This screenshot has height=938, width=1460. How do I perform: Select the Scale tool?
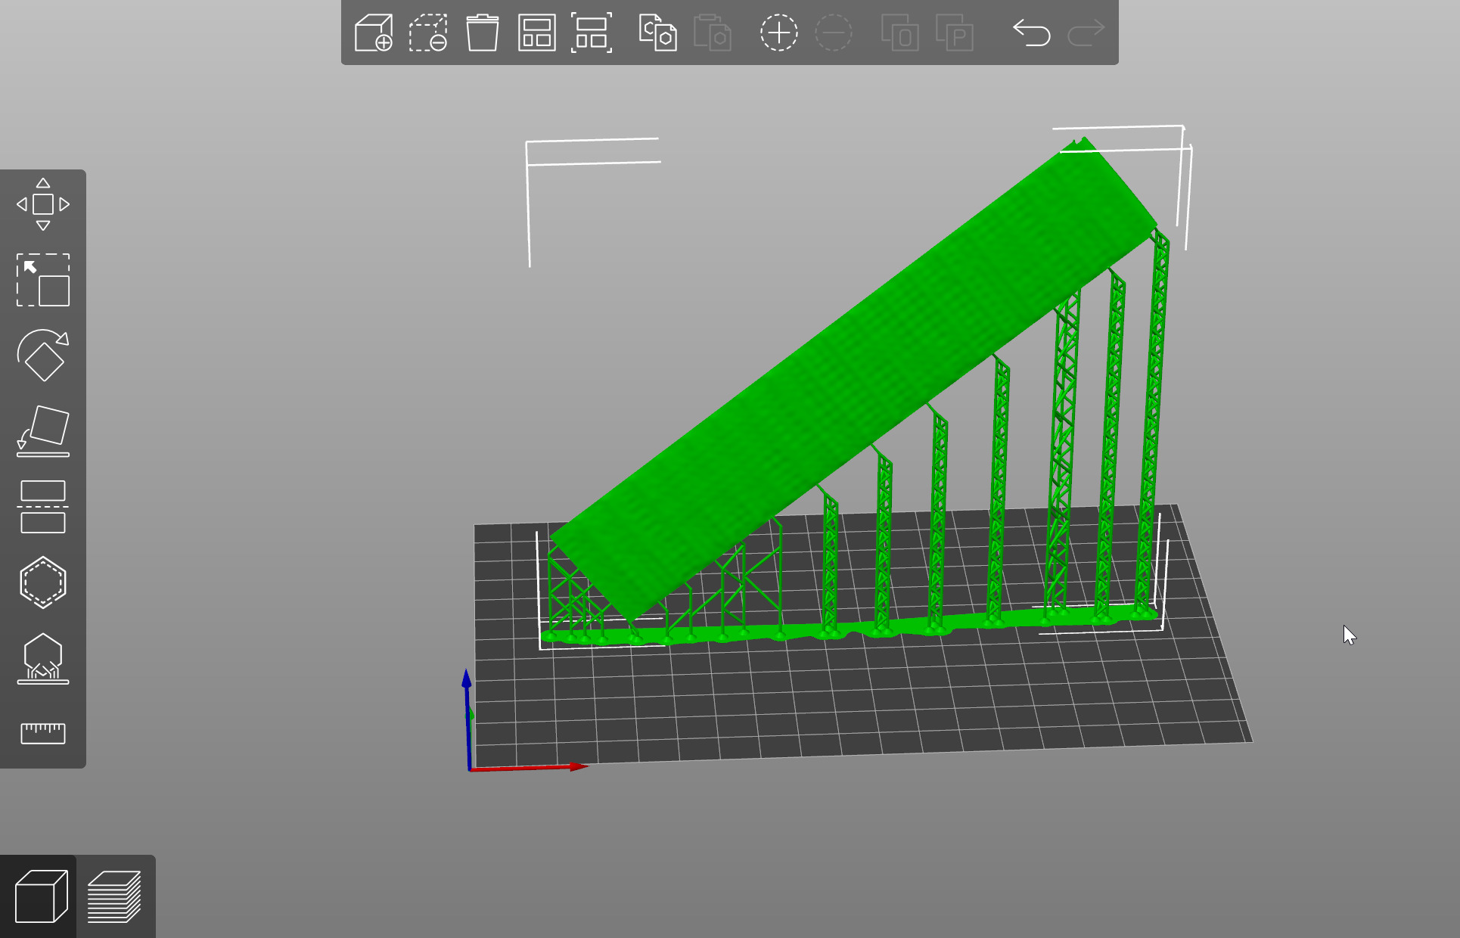point(43,280)
